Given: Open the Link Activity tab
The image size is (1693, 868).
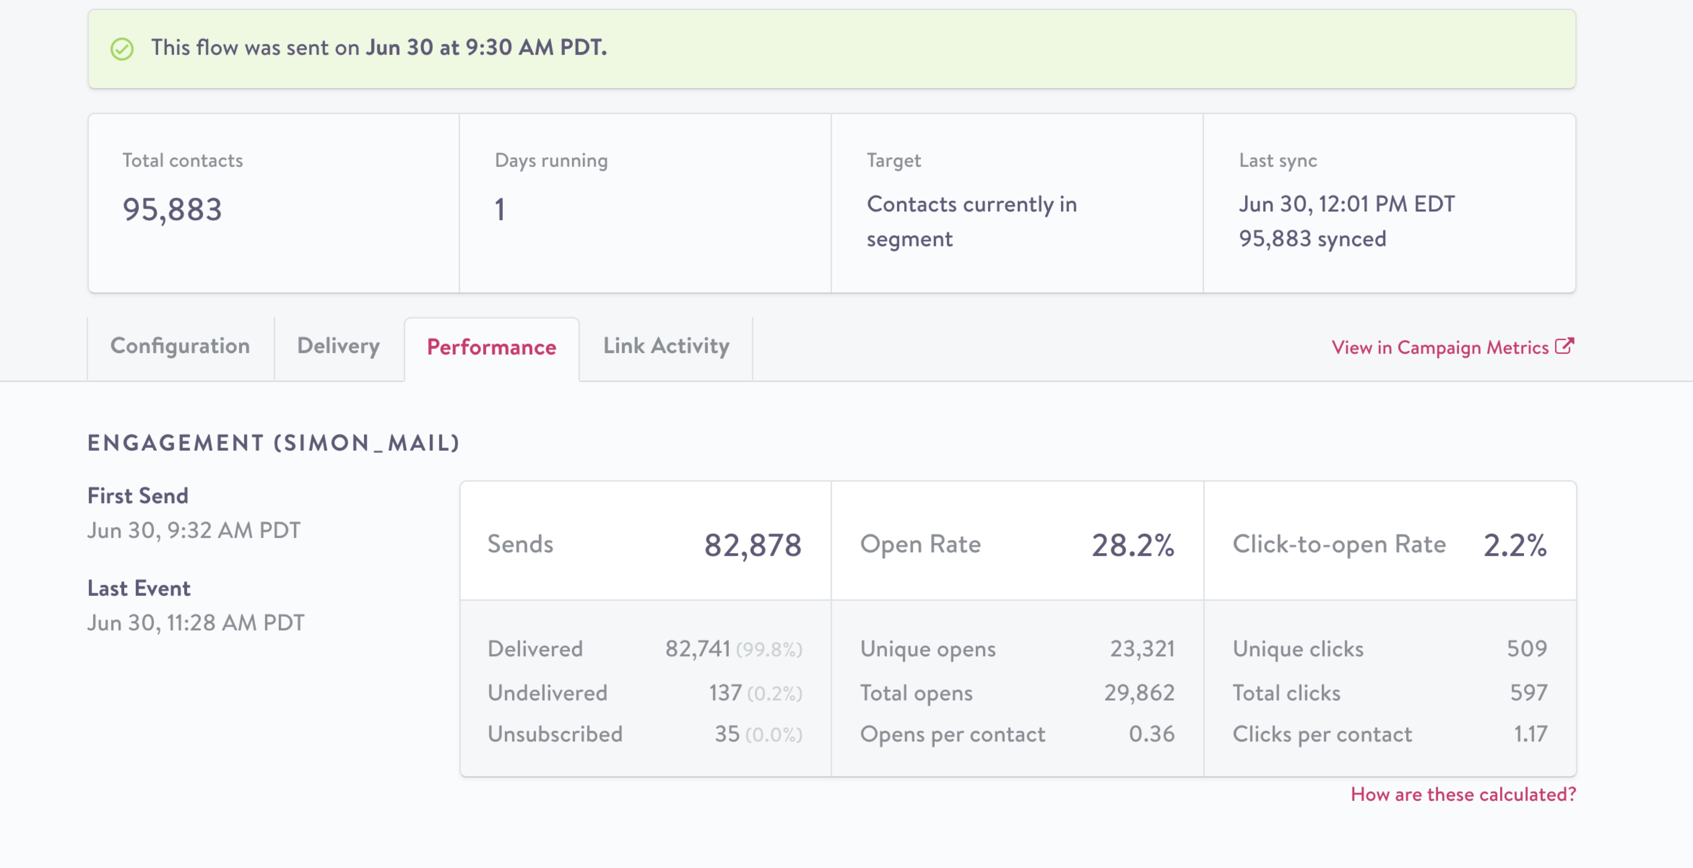Looking at the screenshot, I should 666,346.
